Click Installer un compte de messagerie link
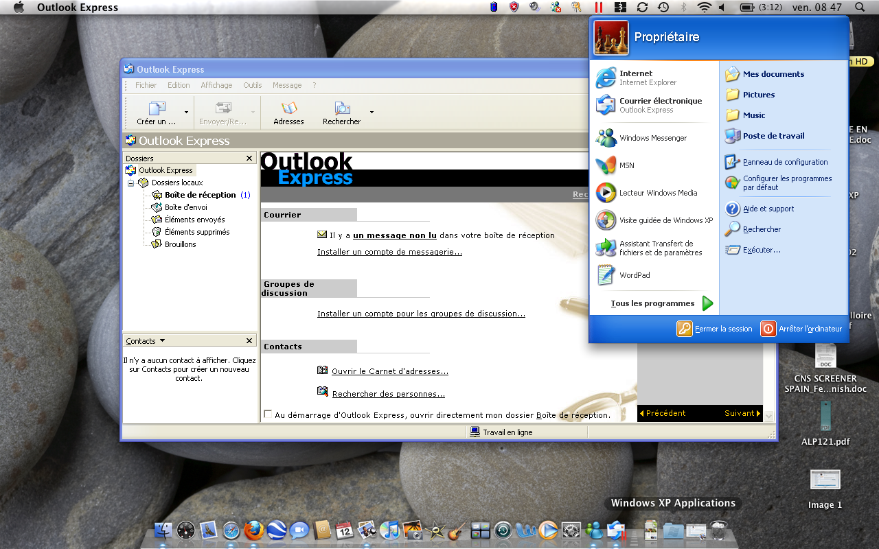The height and width of the screenshot is (549, 879). pos(389,252)
